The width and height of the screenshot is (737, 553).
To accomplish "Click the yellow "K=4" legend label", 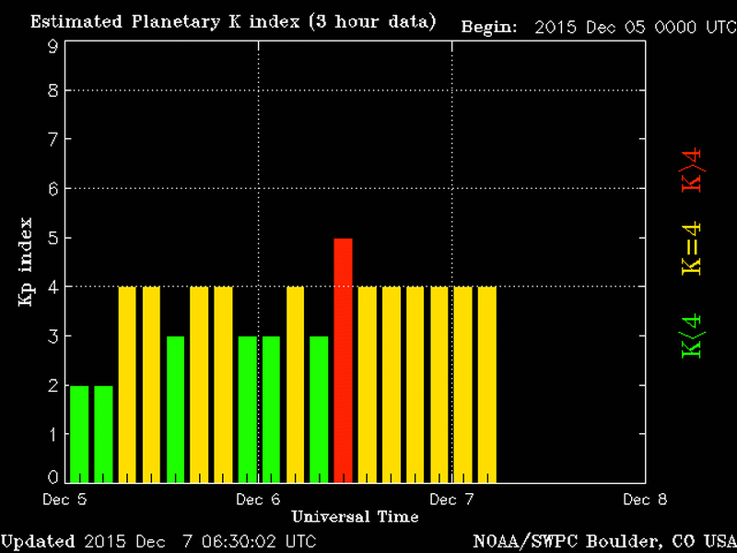I will pos(691,247).
